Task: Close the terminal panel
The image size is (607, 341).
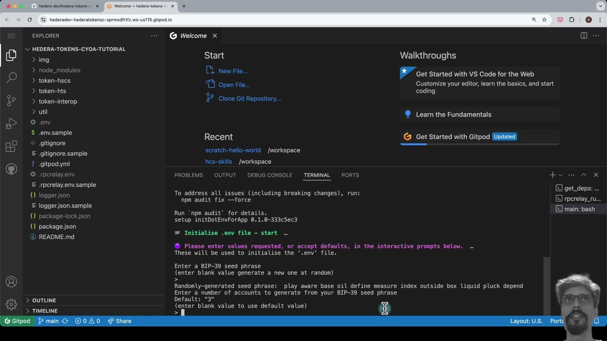Action: (x=596, y=175)
